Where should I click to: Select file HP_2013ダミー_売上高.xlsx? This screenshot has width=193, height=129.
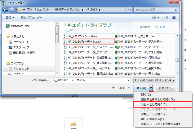pyautogui.click(x=135, y=36)
